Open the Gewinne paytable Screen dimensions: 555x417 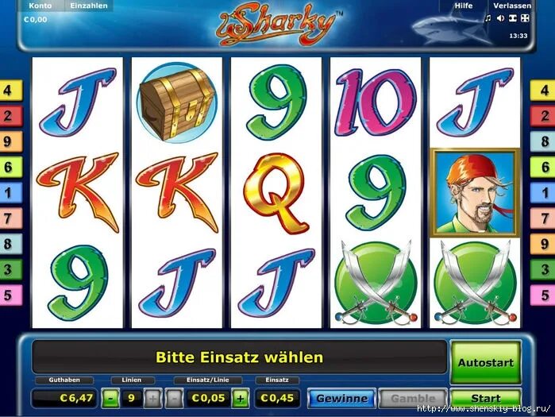[x=341, y=399]
